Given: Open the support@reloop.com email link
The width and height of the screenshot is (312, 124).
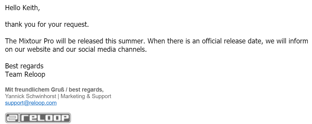Looking at the screenshot, I should pyautogui.click(x=31, y=103).
